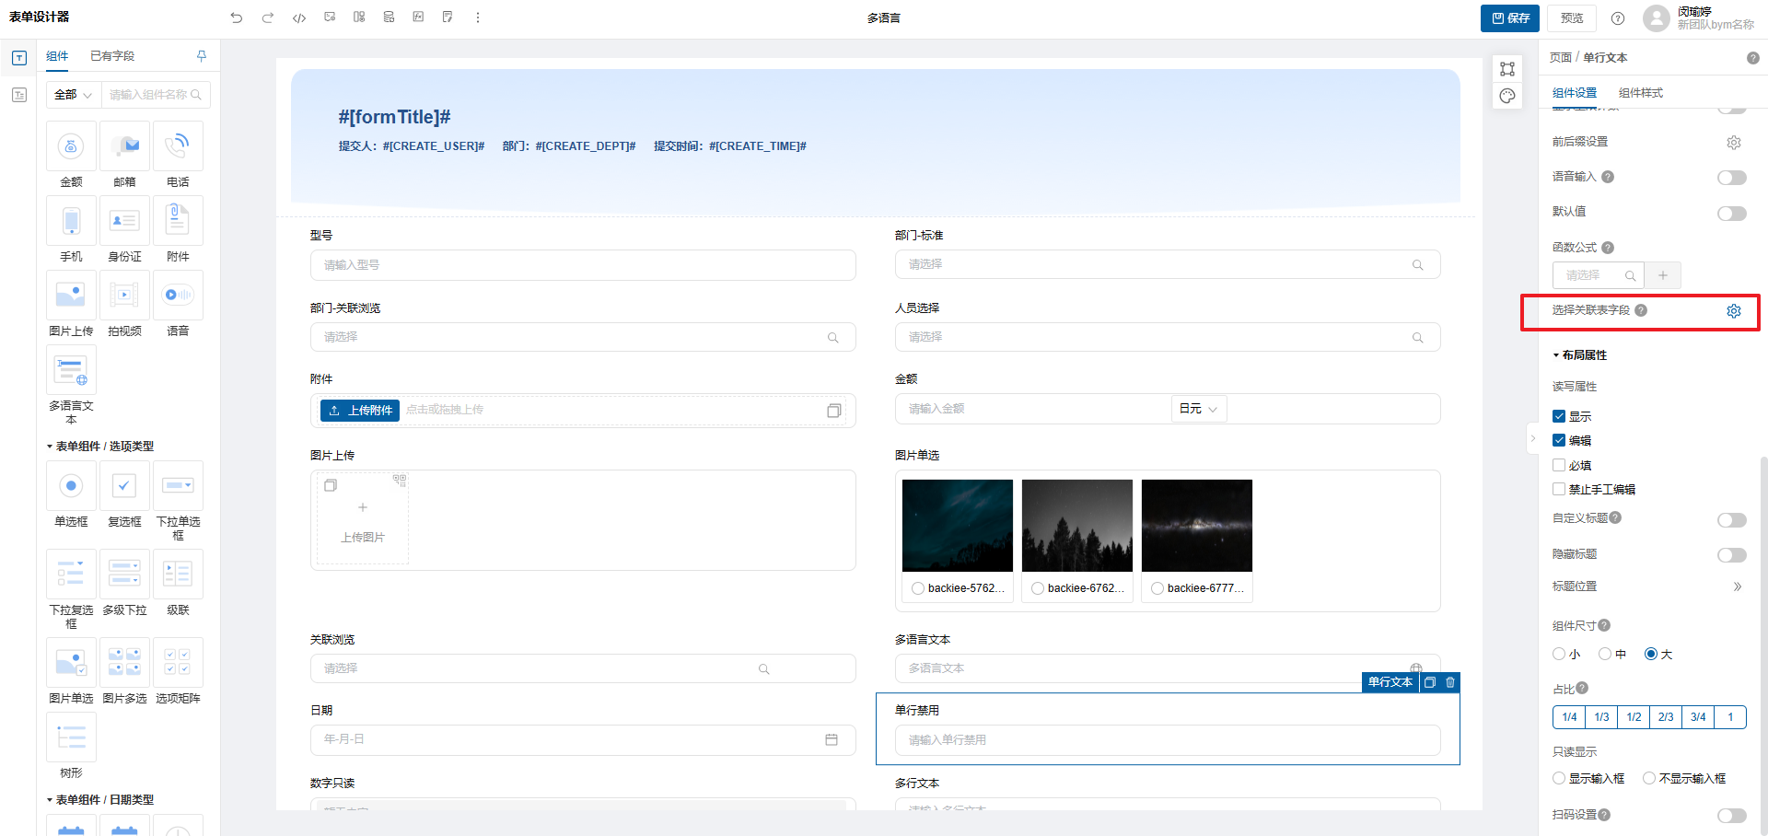Click the redo arrow icon in top toolbar
Screen dimensions: 1768x836
tap(268, 17)
